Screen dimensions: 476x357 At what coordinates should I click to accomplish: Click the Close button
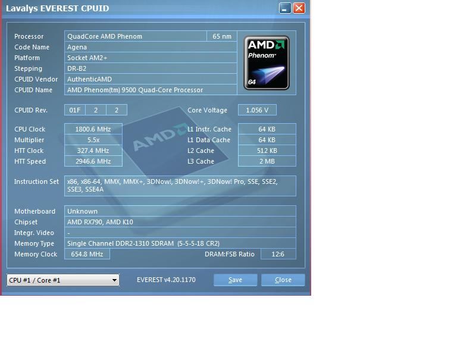point(283,280)
